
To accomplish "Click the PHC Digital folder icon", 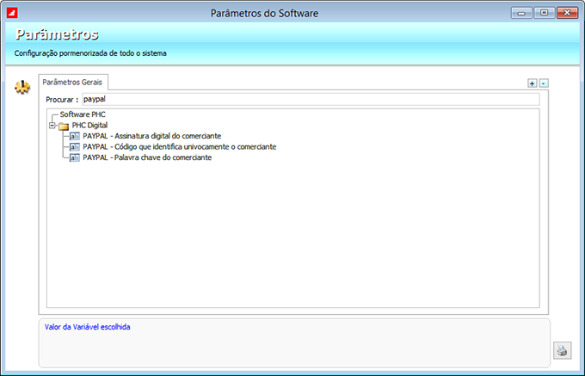I will pyautogui.click(x=64, y=126).
